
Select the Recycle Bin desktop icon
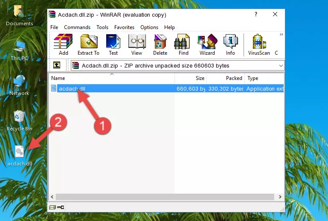[x=19, y=121]
